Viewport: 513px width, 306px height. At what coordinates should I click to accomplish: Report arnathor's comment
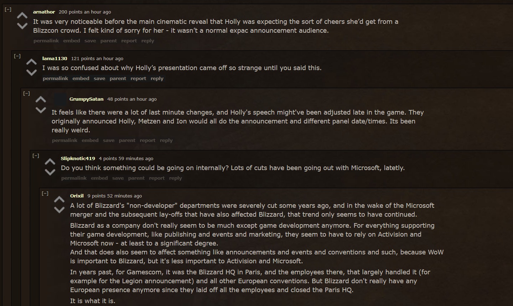click(x=129, y=41)
